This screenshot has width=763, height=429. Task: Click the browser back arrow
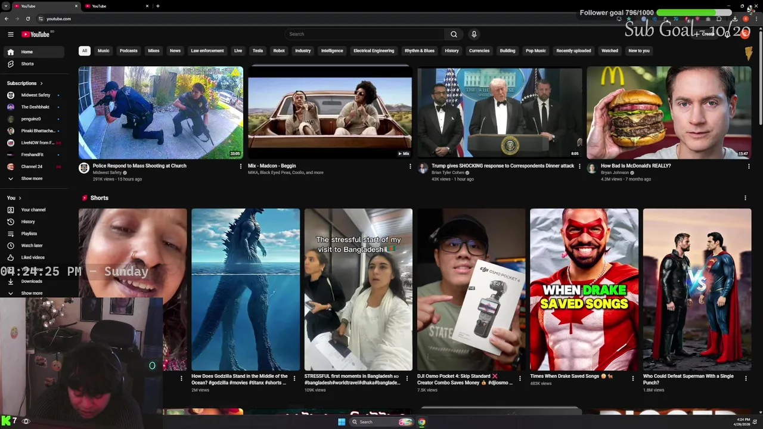click(x=7, y=18)
